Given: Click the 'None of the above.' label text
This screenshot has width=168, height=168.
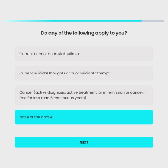Looking at the screenshot, I should point(36,117).
